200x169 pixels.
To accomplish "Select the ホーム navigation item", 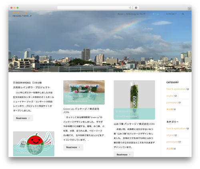I will pyautogui.click(x=156, y=14).
